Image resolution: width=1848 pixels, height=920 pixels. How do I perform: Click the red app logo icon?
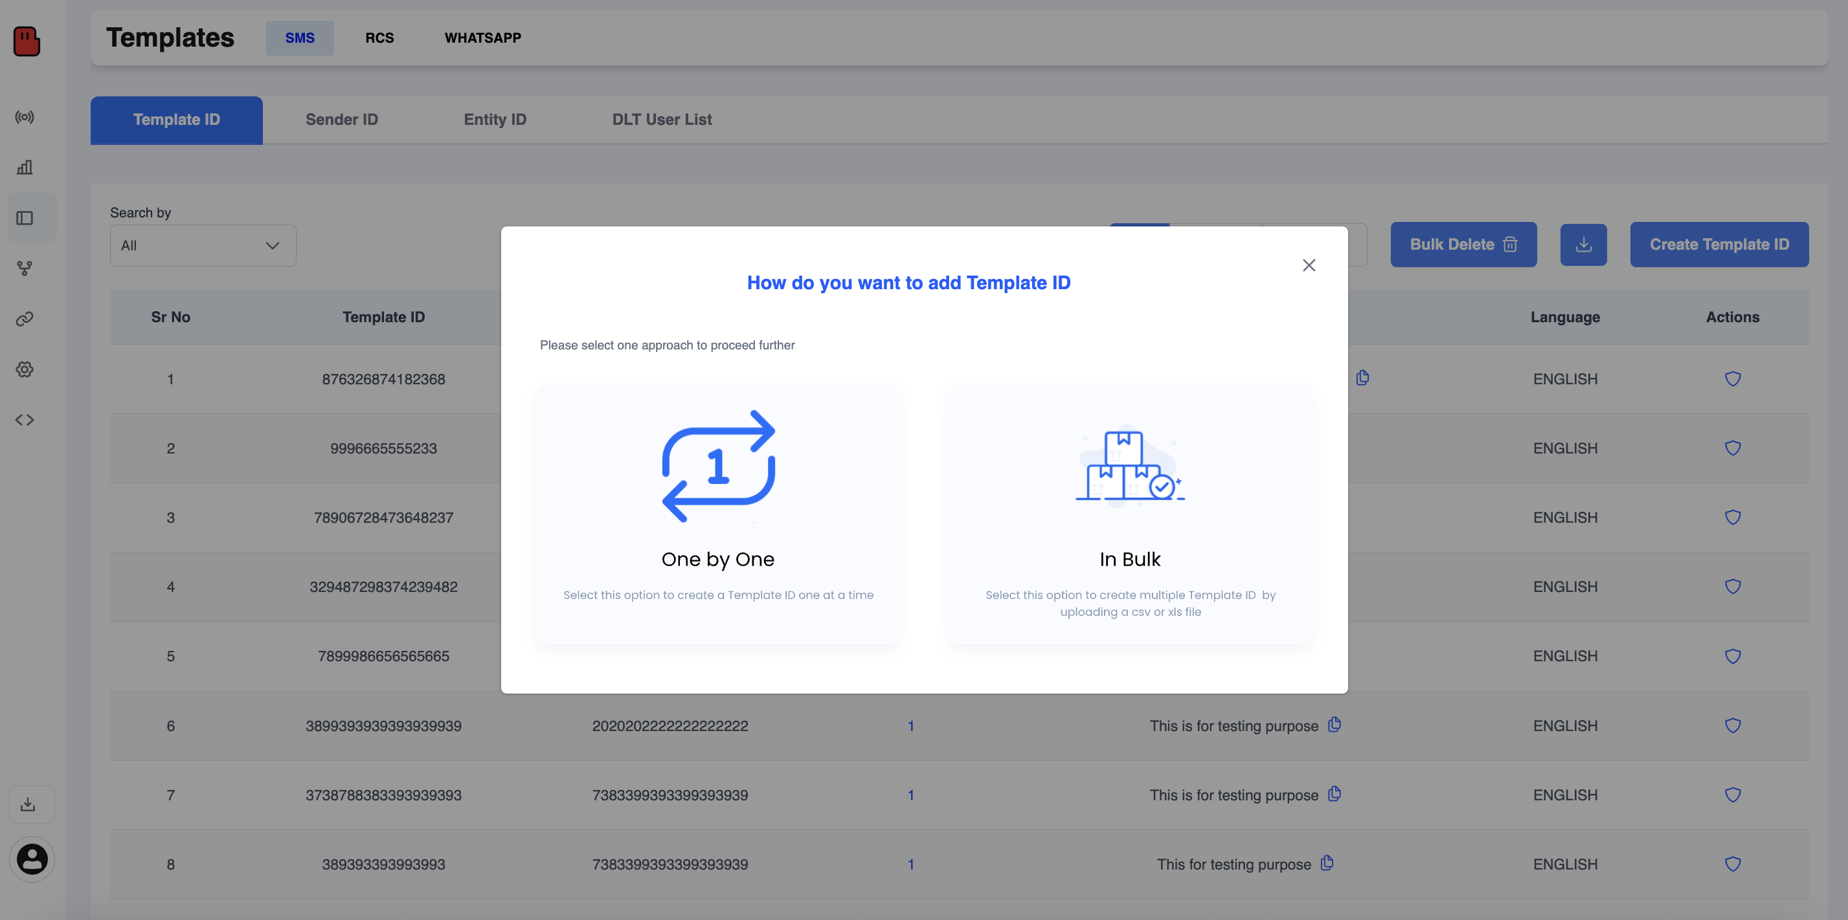(x=27, y=41)
